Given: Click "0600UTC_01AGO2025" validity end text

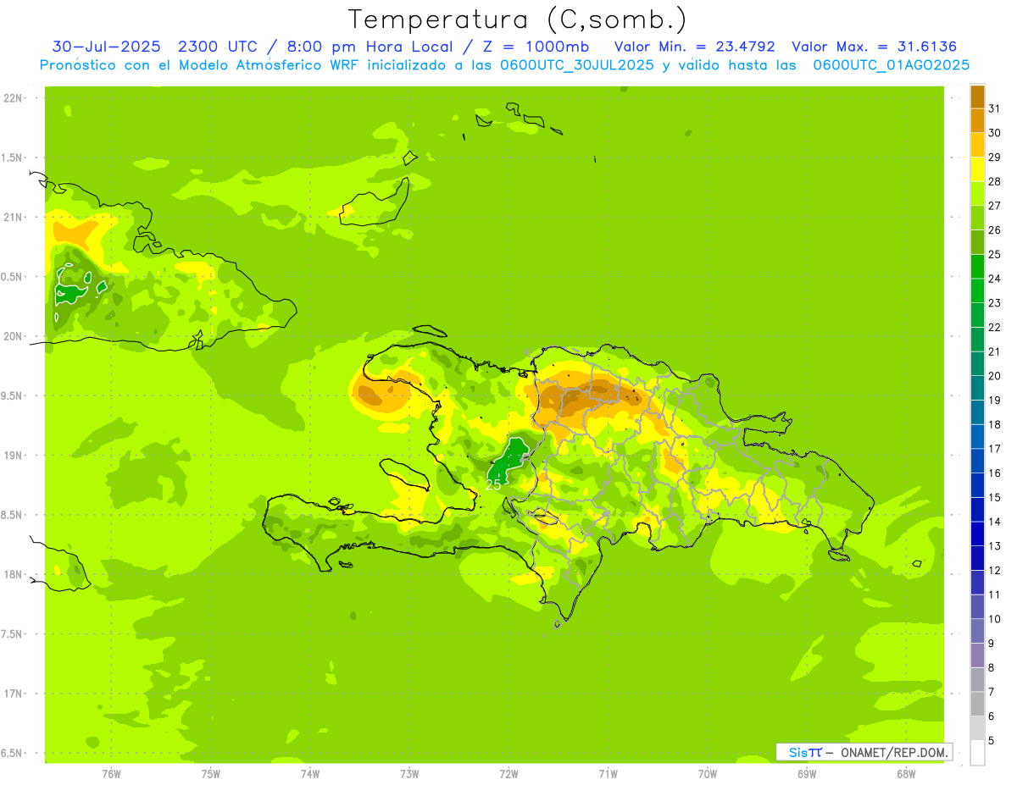Looking at the screenshot, I should pos(892,65).
